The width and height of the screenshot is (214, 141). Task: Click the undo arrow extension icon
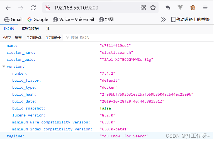pyautogui.click(x=168, y=8)
